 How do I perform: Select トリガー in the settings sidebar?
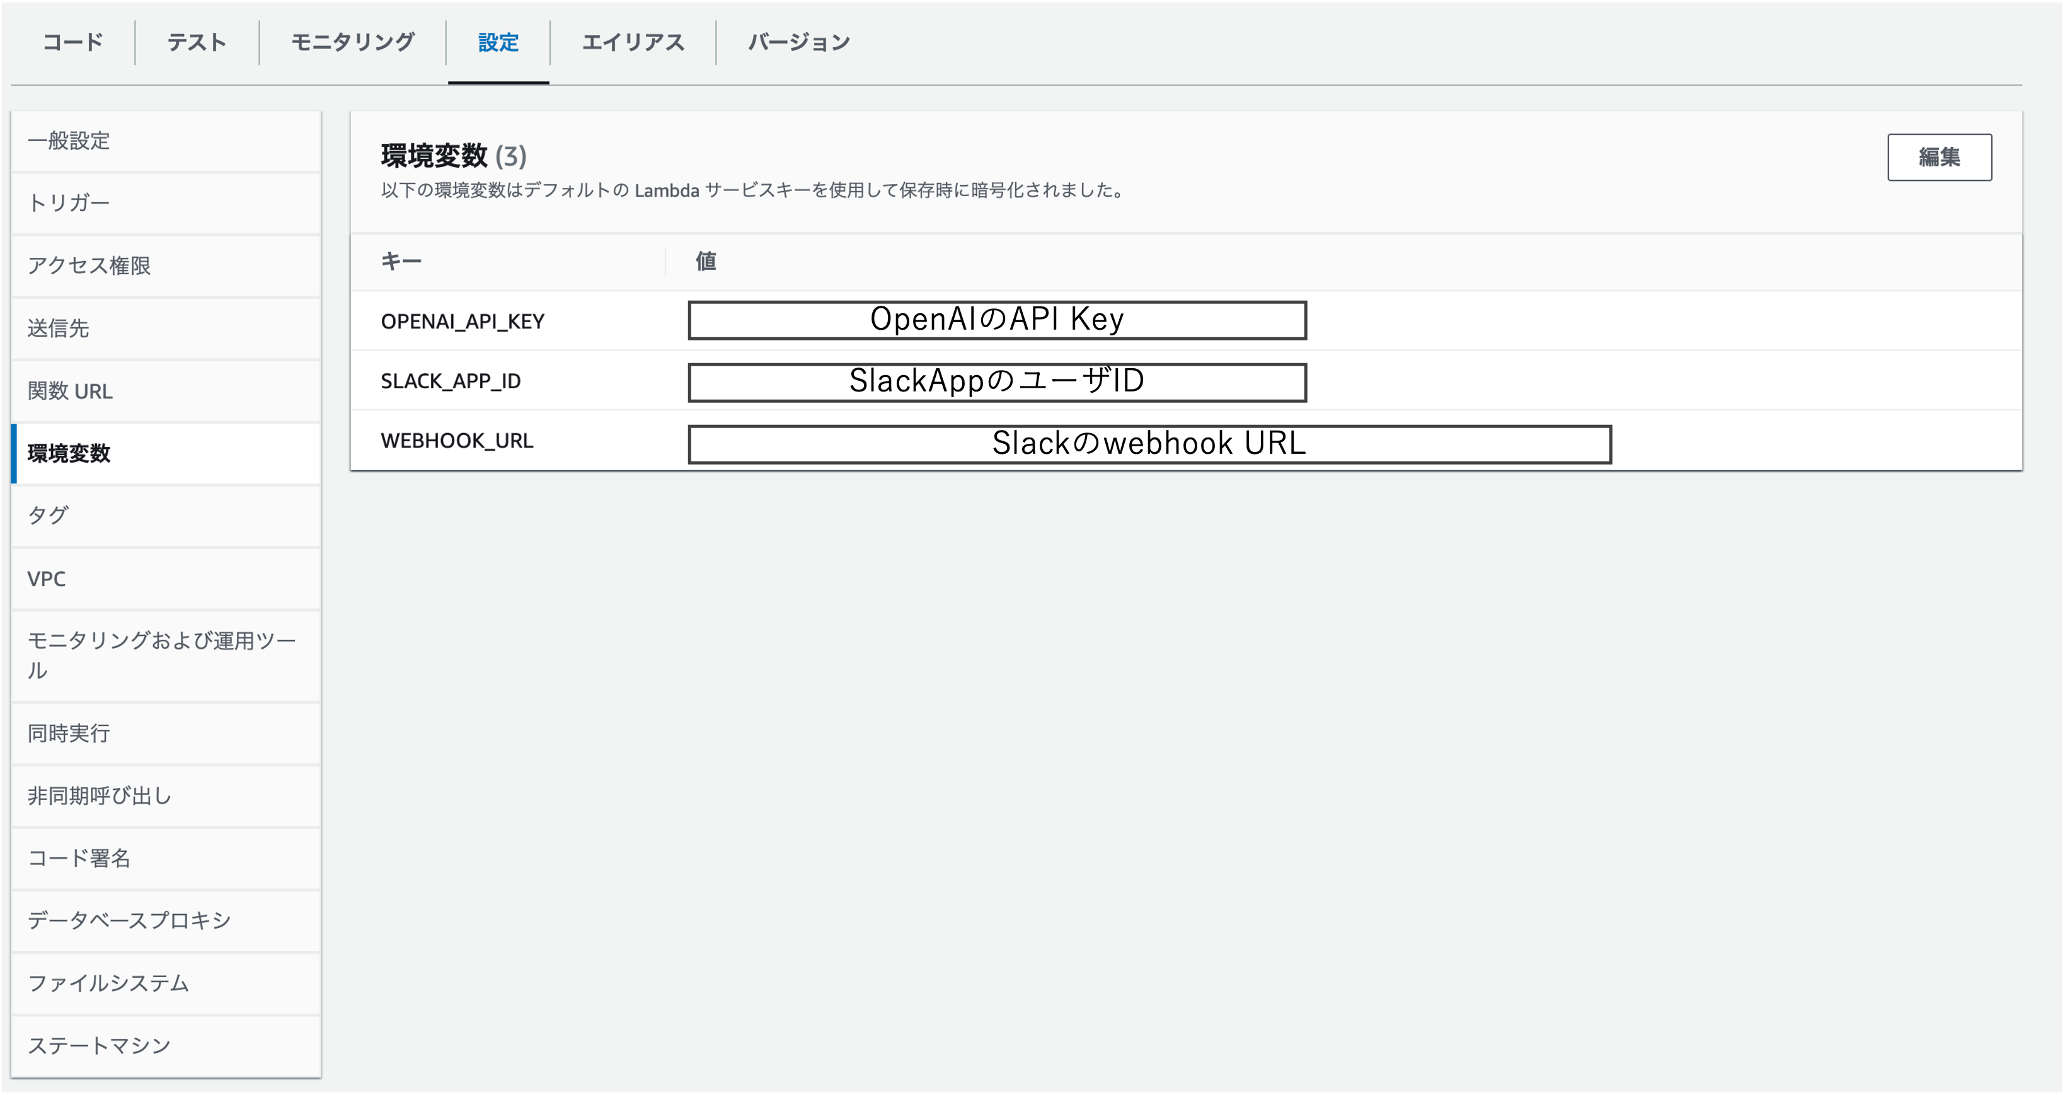coord(69,203)
